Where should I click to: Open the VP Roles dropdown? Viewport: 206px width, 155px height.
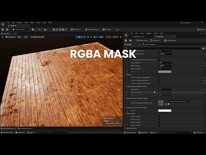coord(107,30)
